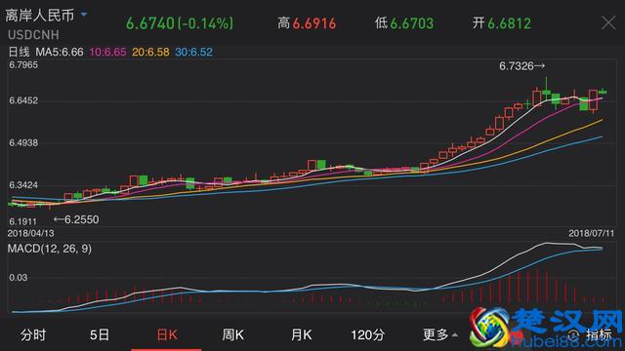Image resolution: width=625 pixels, height=351 pixels.
Task: Click the MACD(12, 26, 9) indicator label
Action: click(50, 249)
